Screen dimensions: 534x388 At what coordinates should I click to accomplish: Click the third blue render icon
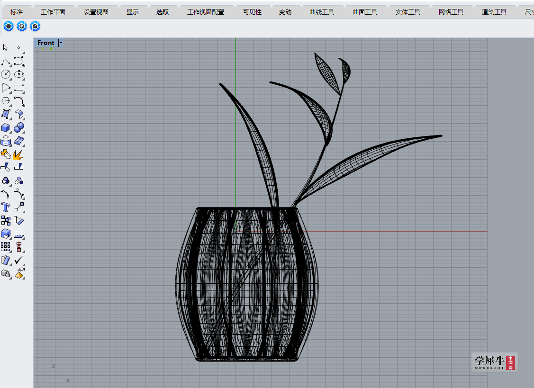35,26
